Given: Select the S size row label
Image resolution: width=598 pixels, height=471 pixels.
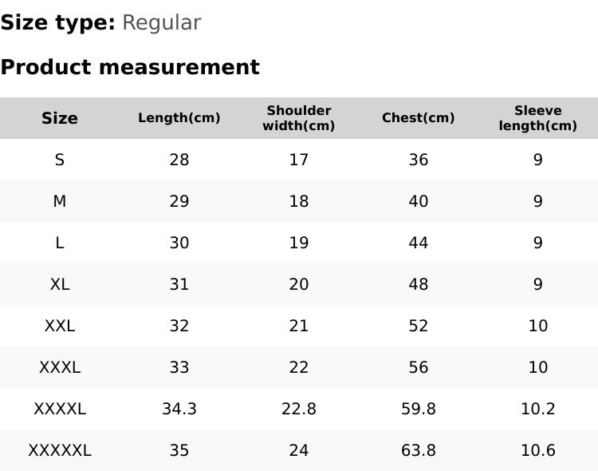Looking at the screenshot, I should coord(60,160).
